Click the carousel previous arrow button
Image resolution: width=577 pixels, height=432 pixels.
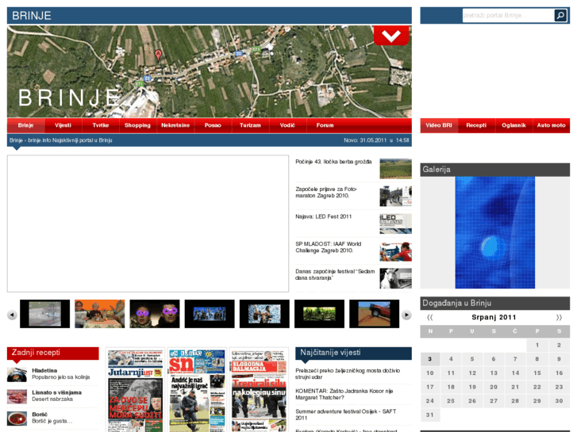click(x=12, y=315)
